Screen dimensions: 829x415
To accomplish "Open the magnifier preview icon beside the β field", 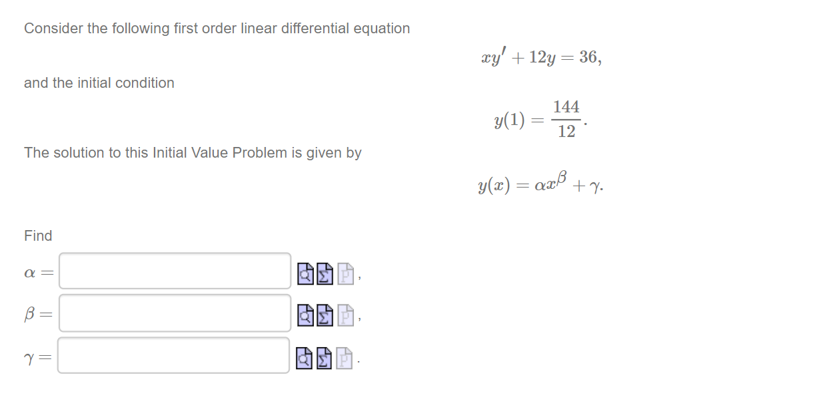I will point(304,315).
